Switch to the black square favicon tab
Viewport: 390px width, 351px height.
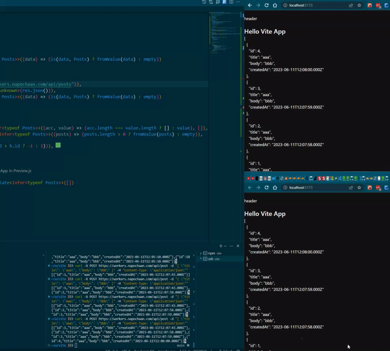pos(257,178)
